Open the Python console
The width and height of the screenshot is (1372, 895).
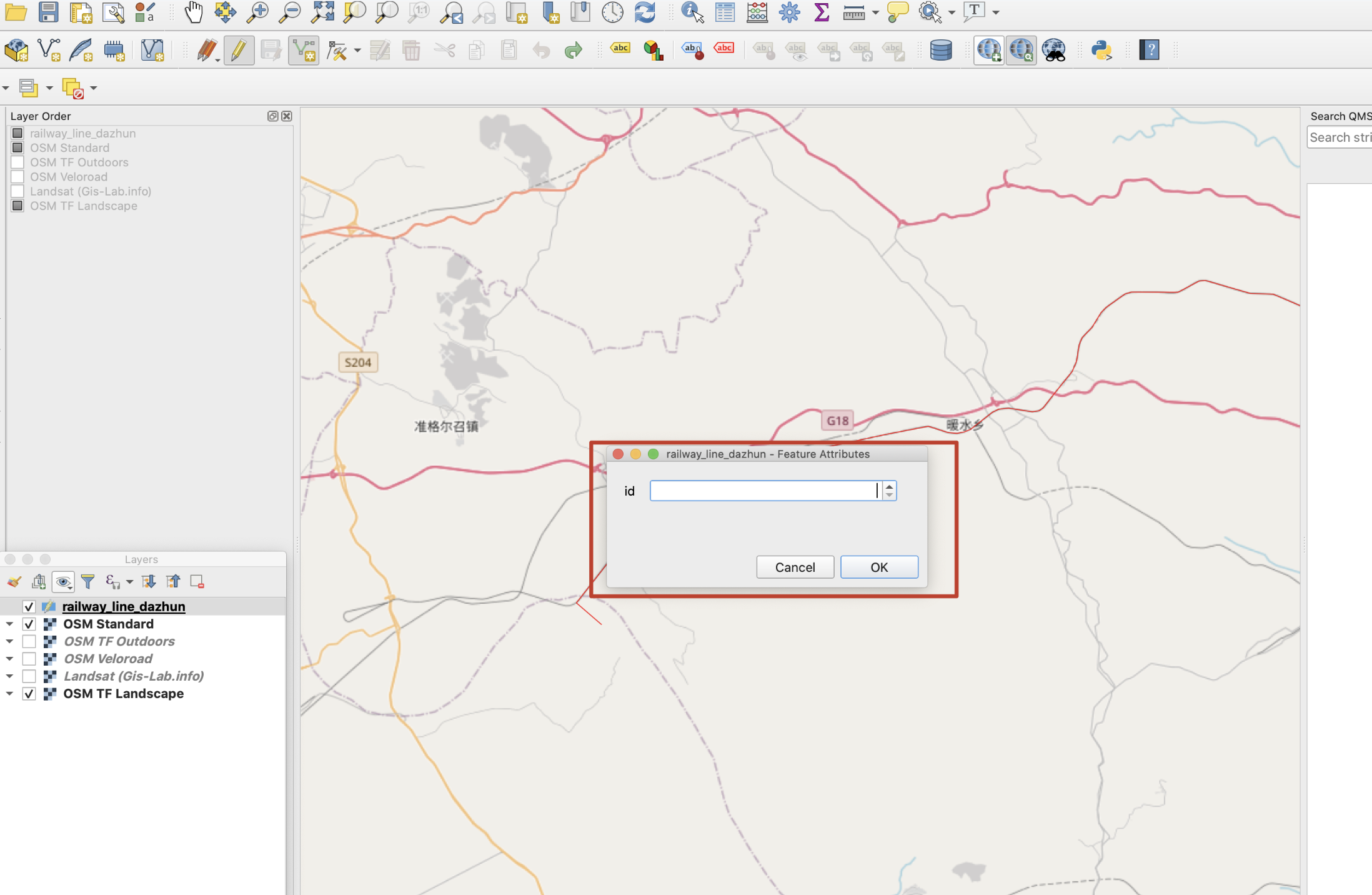(1103, 50)
